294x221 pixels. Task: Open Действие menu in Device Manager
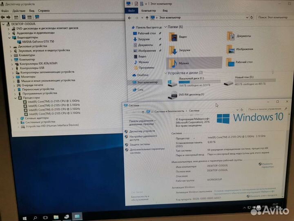19,11
